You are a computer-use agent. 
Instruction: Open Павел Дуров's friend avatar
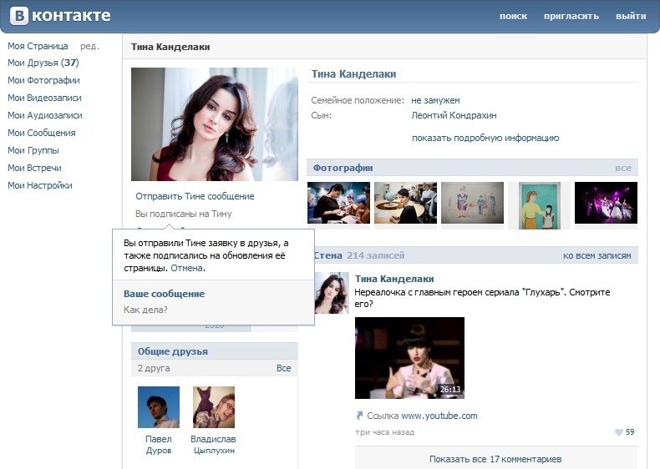pyautogui.click(x=159, y=407)
